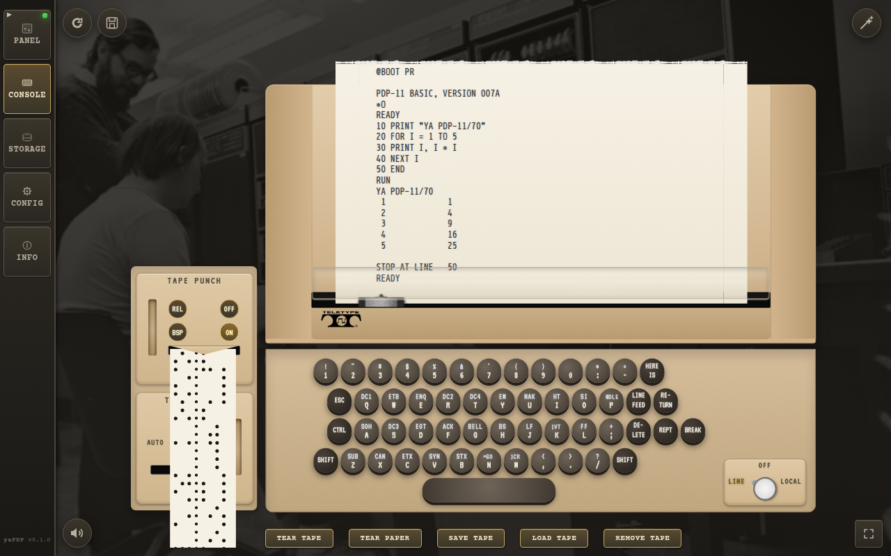Switch to the CONSOLE sidebar tab
This screenshot has height=556, width=891.
[27, 89]
